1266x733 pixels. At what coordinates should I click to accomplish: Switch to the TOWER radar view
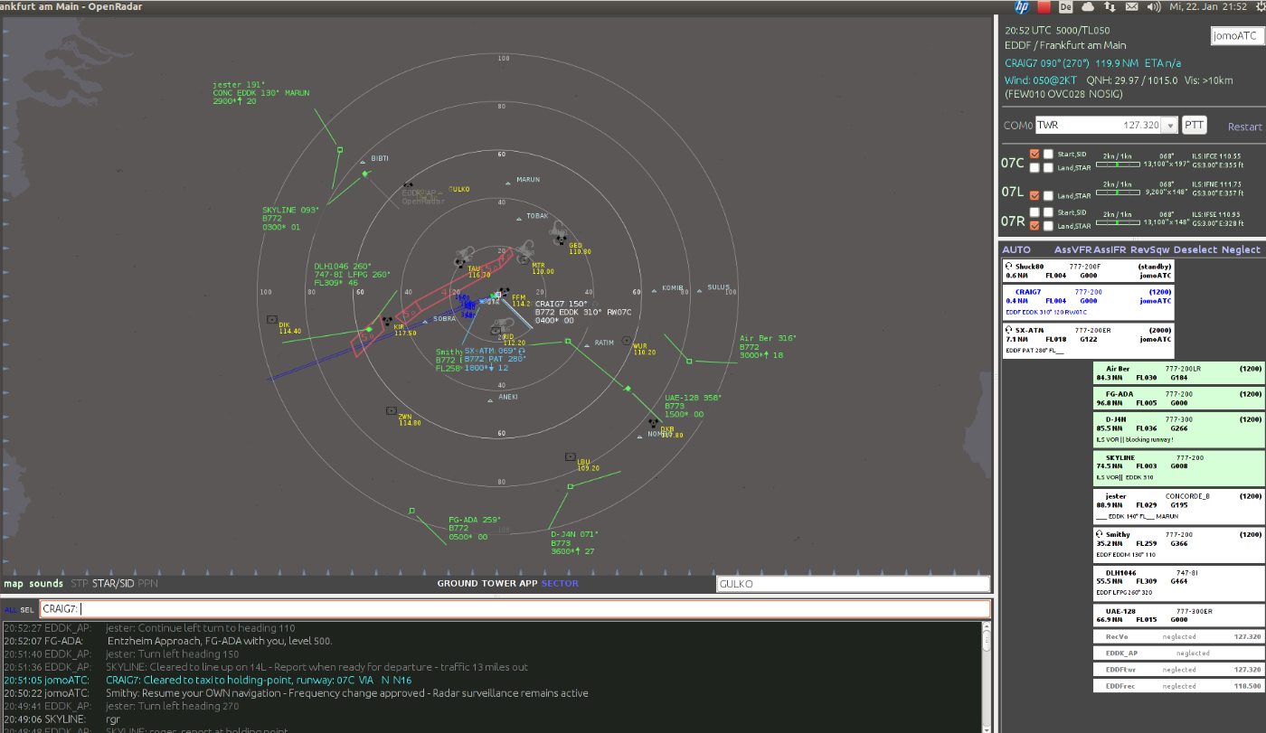pyautogui.click(x=498, y=584)
